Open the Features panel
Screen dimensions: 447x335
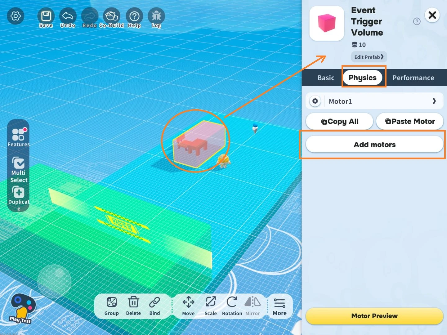click(x=19, y=137)
